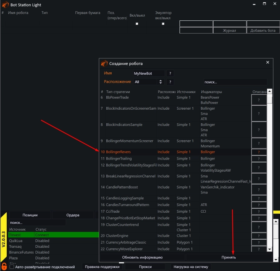Screen dimensions: 280x271
Task: Click the help icon next to bot name
Action: [170, 73]
